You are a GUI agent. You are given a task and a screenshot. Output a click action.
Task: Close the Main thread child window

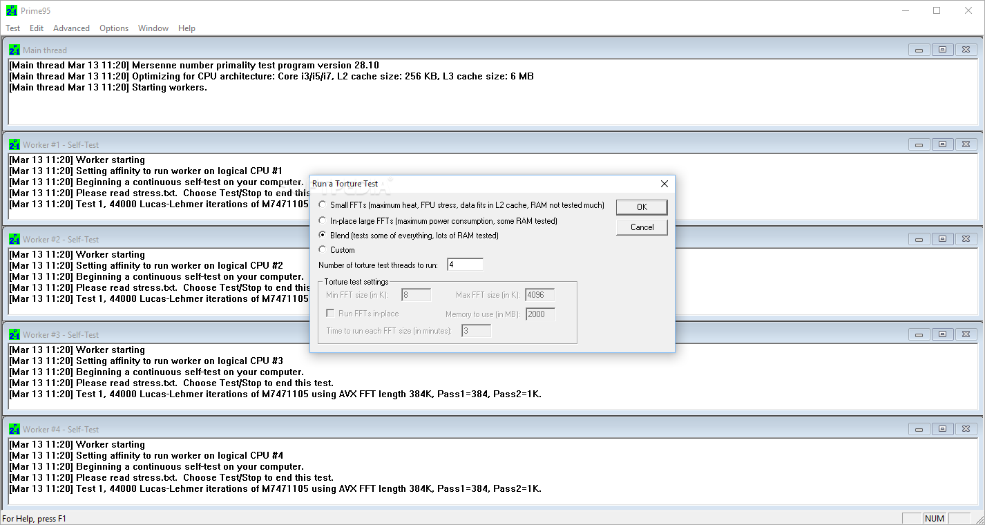[x=966, y=50]
